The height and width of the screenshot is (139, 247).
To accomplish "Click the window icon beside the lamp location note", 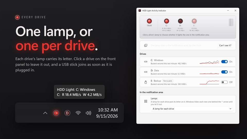I will click(x=146, y=45).
